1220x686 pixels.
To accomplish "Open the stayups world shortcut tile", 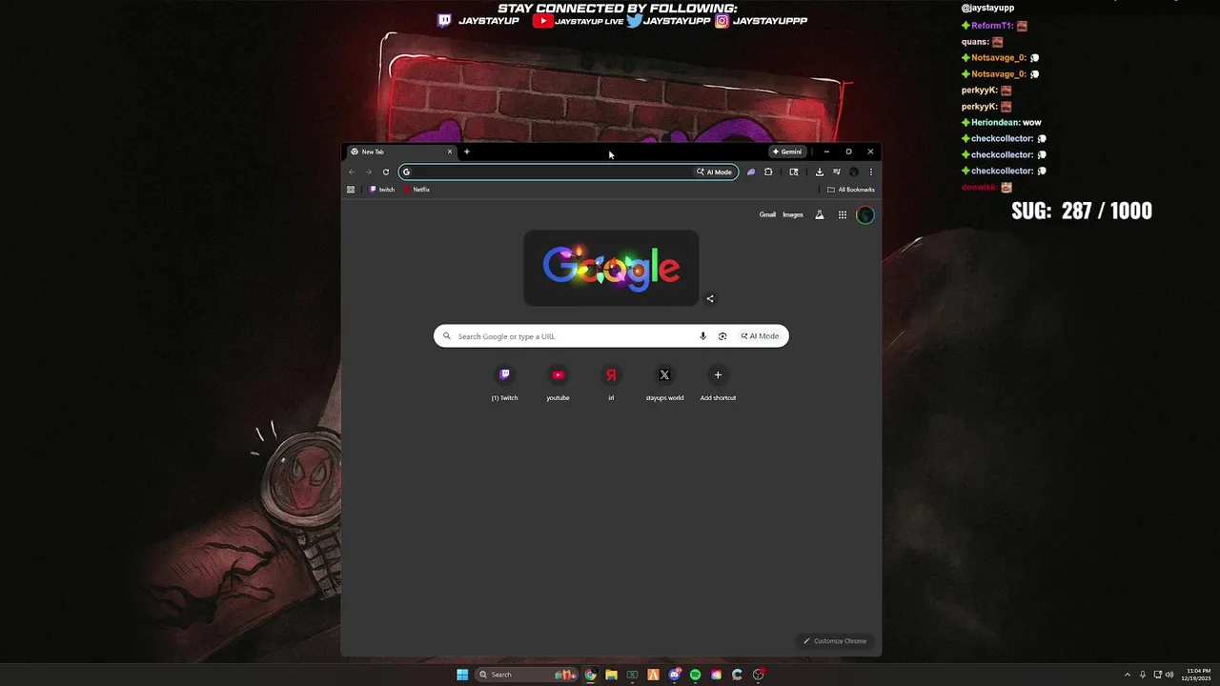I will click(x=665, y=382).
